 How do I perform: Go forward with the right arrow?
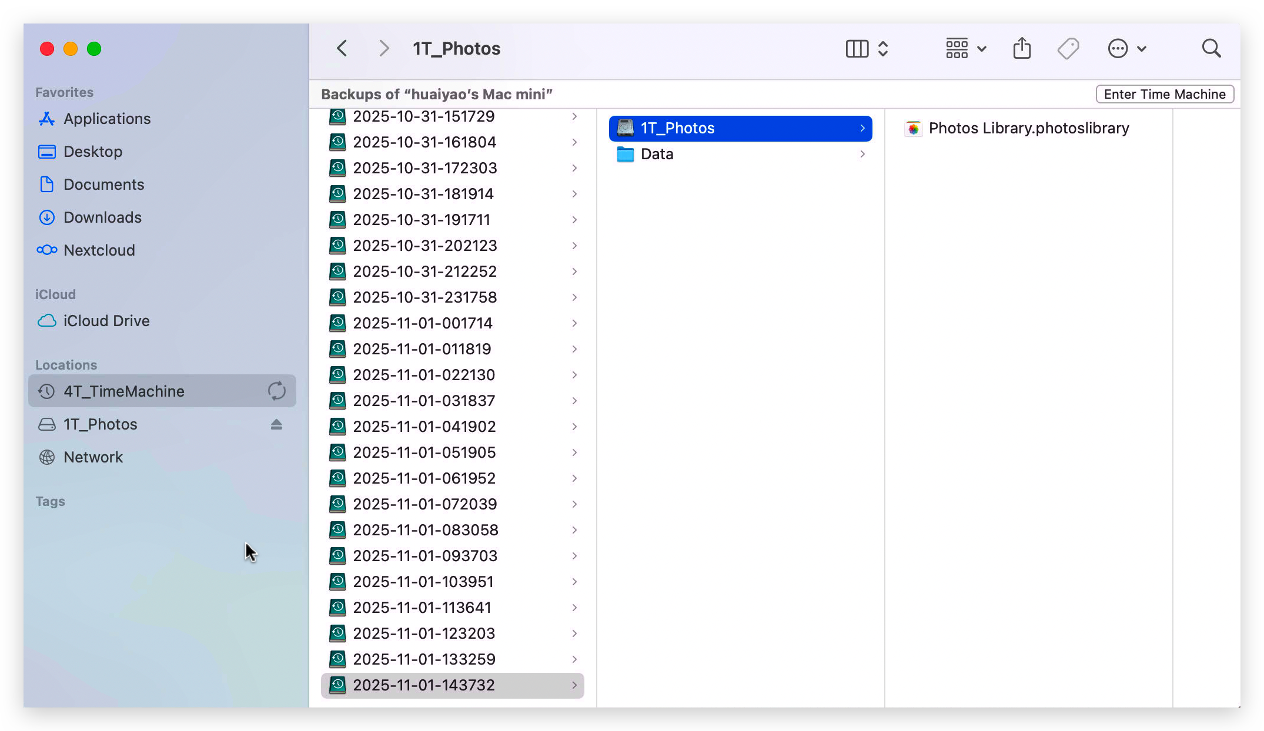click(x=384, y=48)
